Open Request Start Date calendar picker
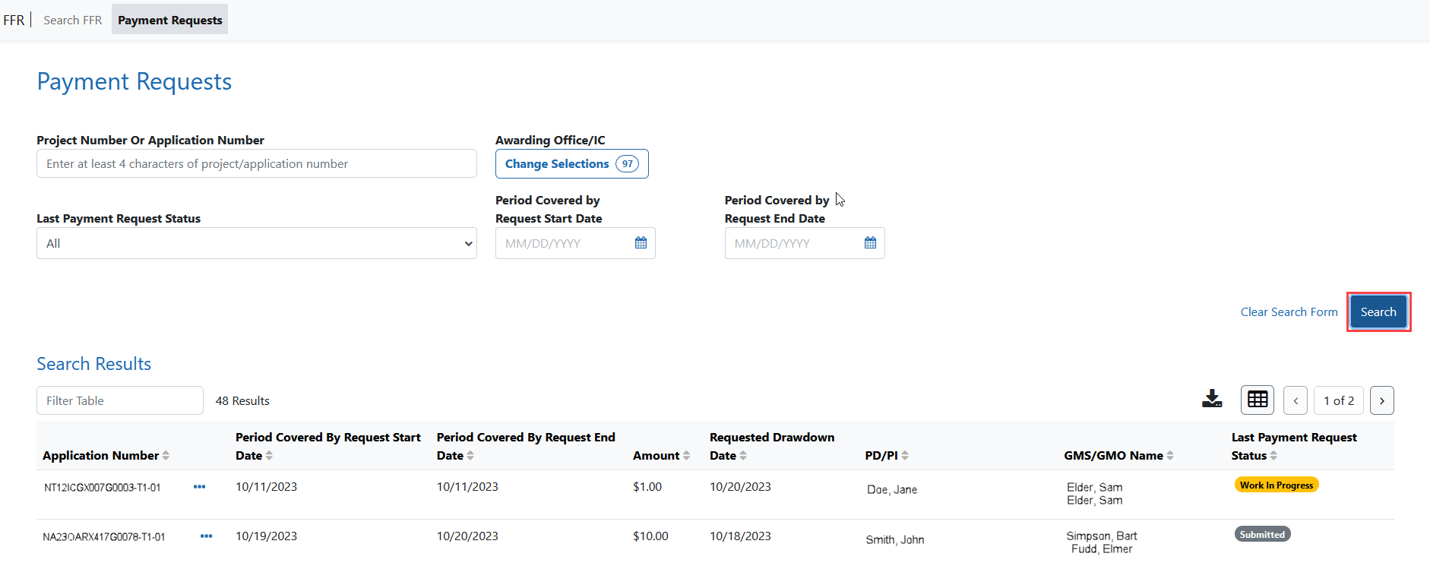 click(x=641, y=243)
